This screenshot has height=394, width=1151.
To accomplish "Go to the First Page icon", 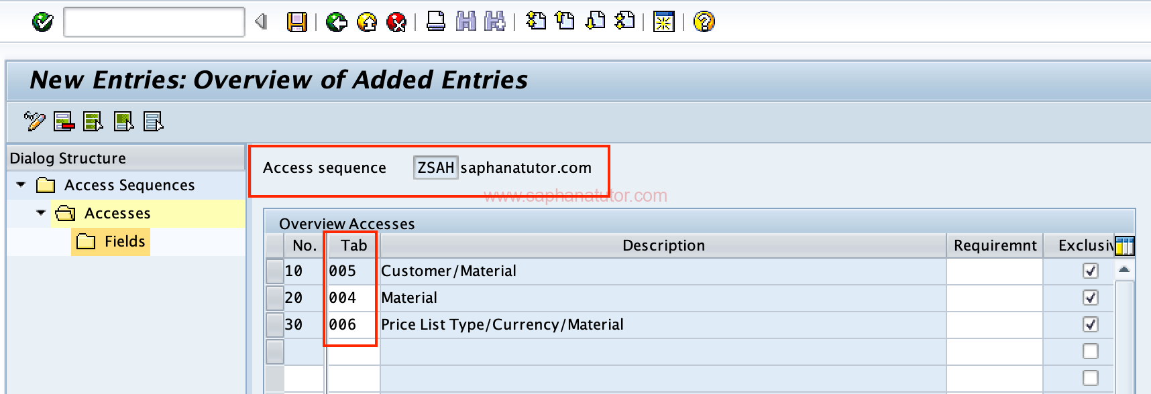I will point(535,21).
